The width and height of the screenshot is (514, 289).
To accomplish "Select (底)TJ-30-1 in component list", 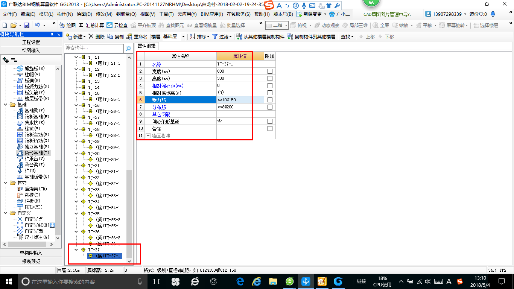I will click(108, 160).
